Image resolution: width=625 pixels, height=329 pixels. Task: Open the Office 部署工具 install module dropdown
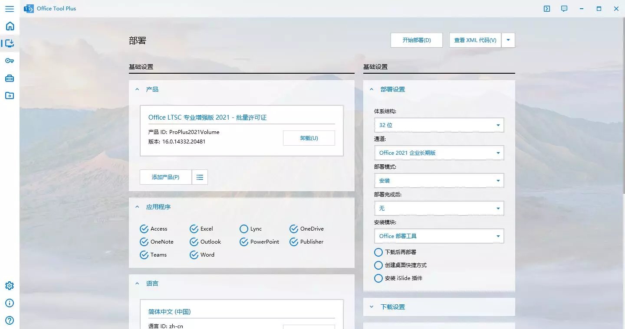(438, 236)
